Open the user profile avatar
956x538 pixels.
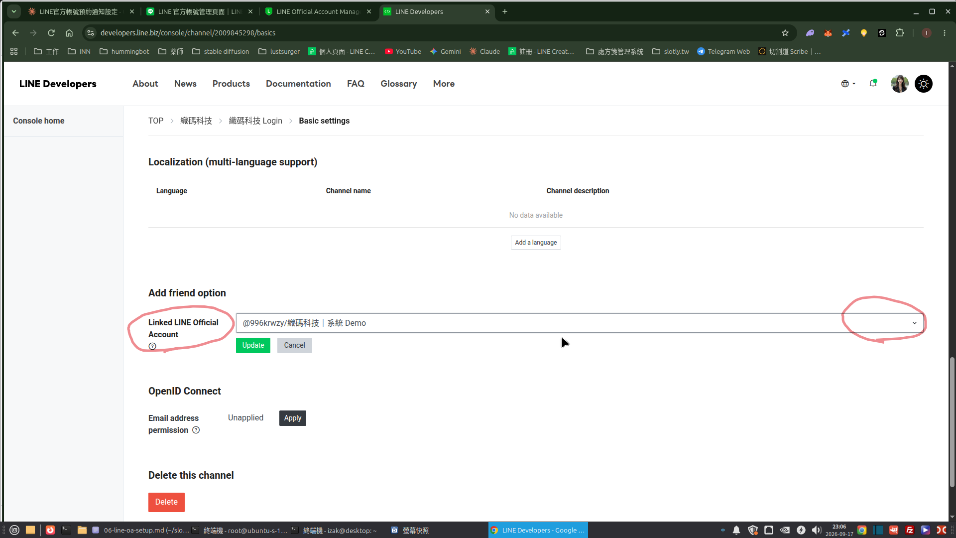(x=899, y=84)
